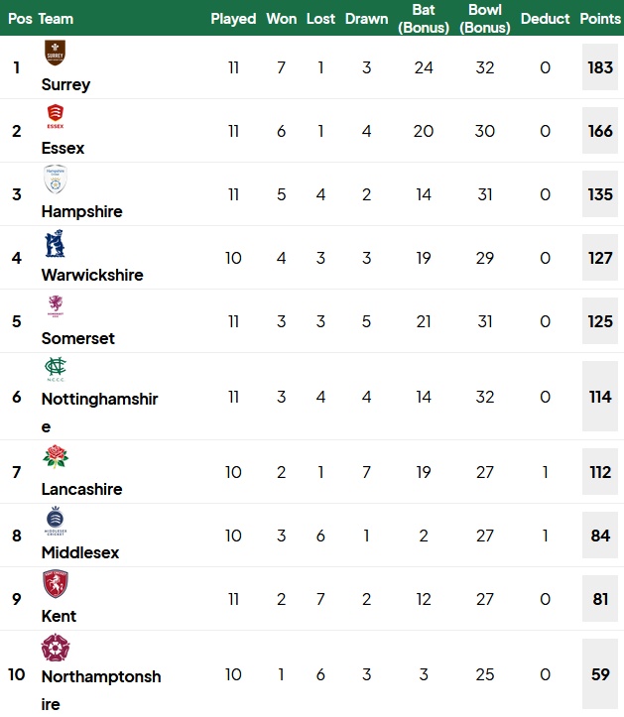Click the Northamptonshire rose crest icon
Screen dimensions: 624x717
point(56,647)
